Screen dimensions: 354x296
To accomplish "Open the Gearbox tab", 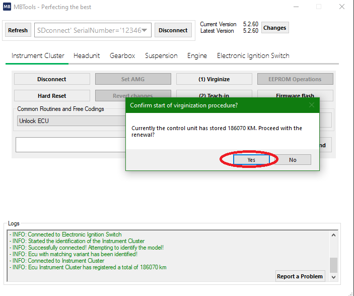I will (122, 56).
